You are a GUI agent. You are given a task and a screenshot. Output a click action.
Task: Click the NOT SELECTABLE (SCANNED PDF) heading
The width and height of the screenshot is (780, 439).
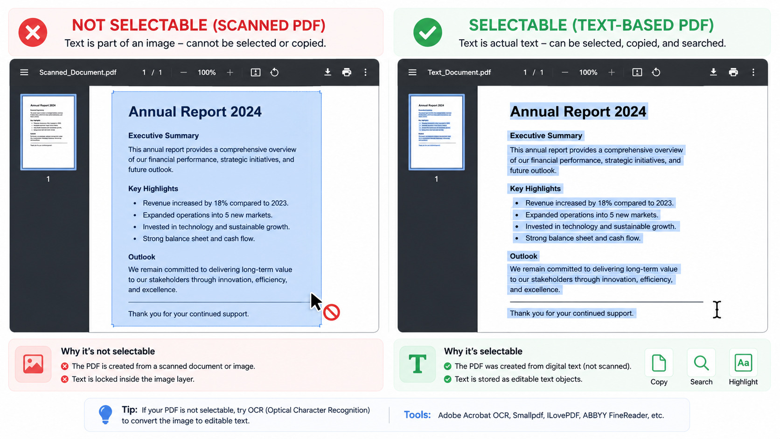coord(199,25)
